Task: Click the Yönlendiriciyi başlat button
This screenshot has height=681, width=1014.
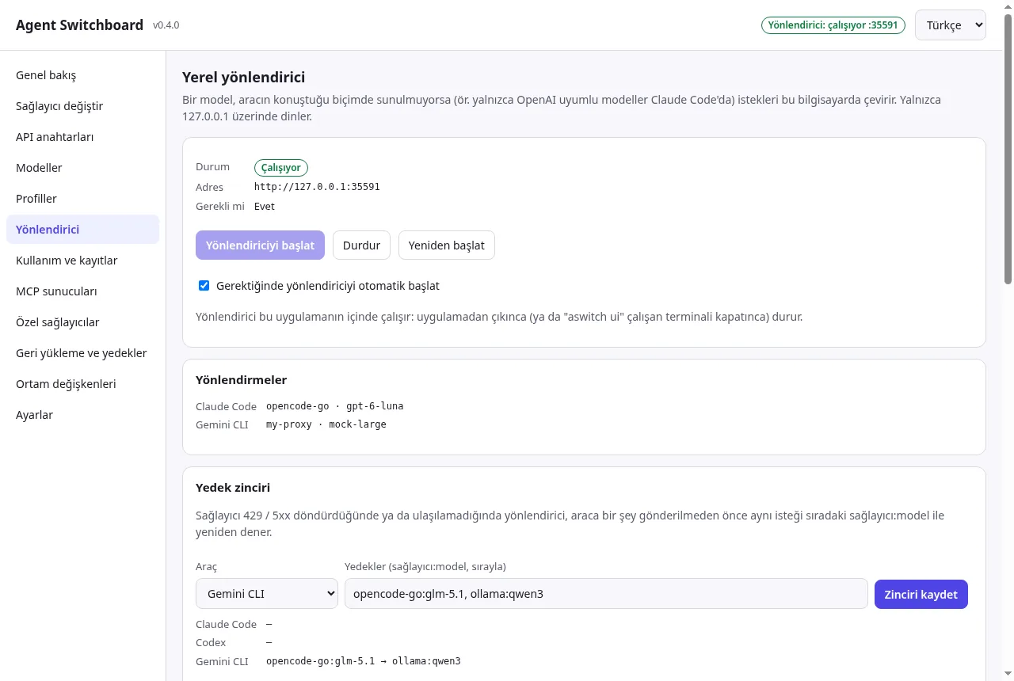Action: point(260,245)
